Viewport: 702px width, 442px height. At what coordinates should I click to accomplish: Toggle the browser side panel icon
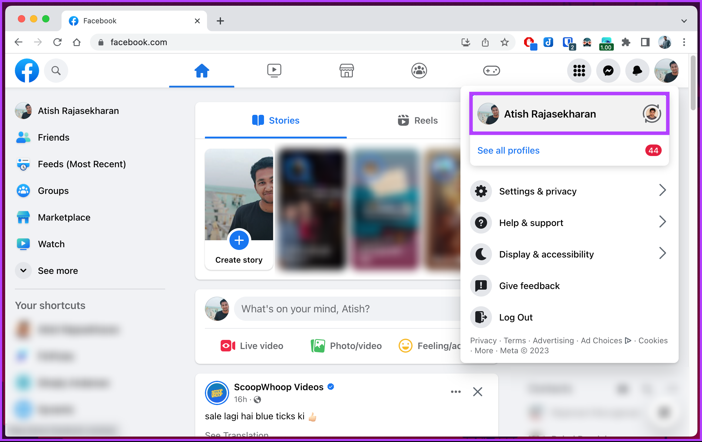click(645, 42)
